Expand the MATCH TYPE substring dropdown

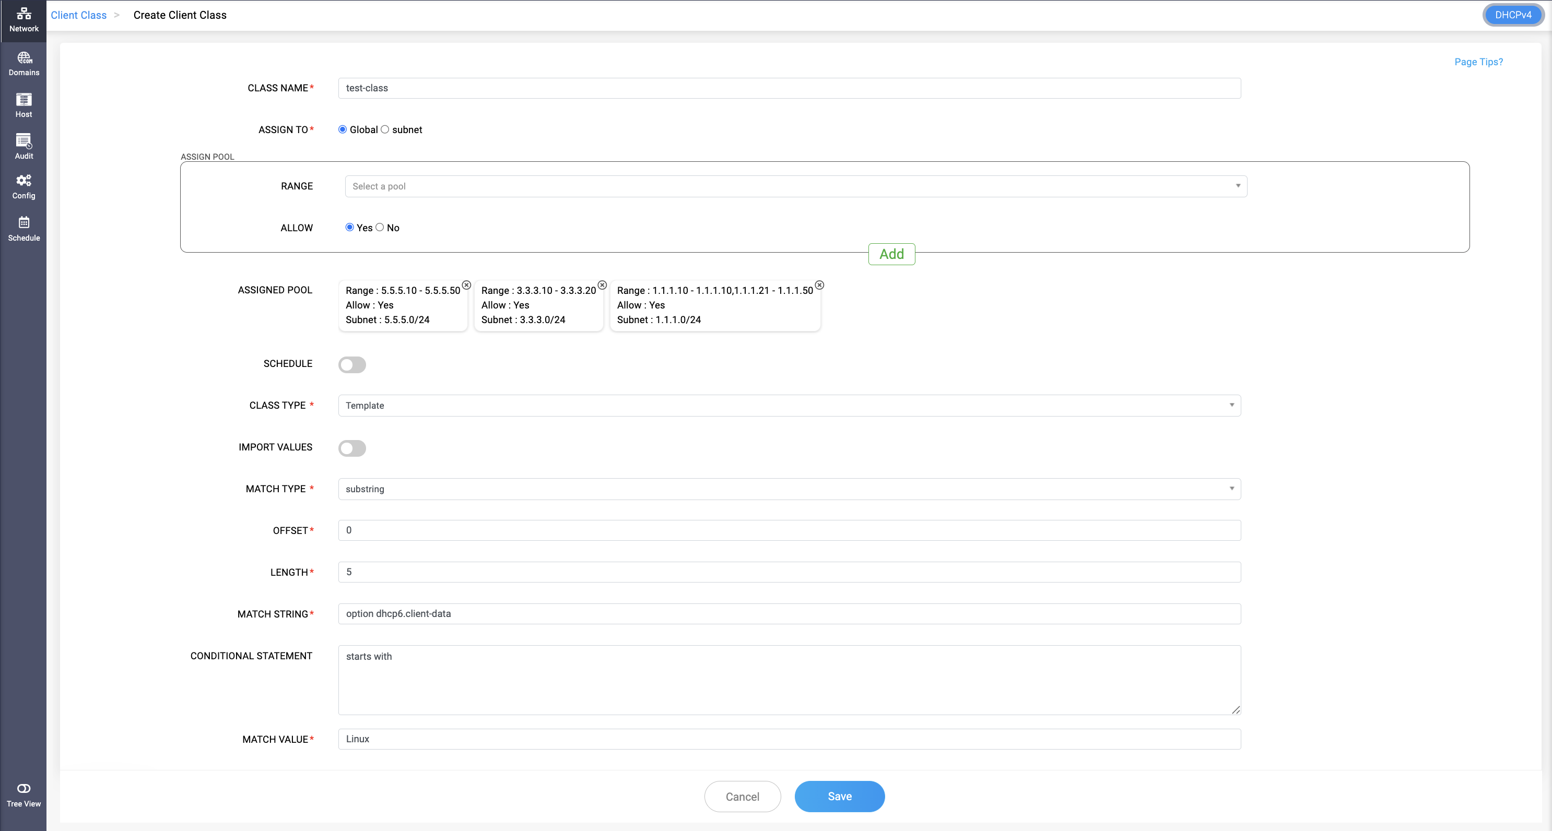789,489
